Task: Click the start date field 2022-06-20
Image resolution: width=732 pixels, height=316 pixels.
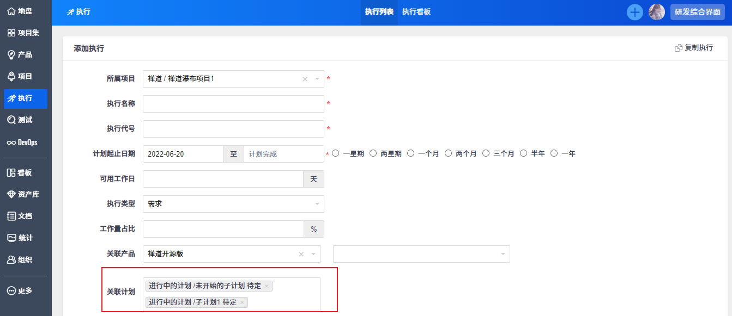Action: point(183,154)
